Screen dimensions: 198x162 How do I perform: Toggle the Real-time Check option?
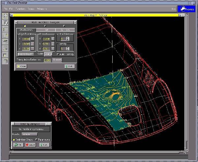[x=14, y=140]
